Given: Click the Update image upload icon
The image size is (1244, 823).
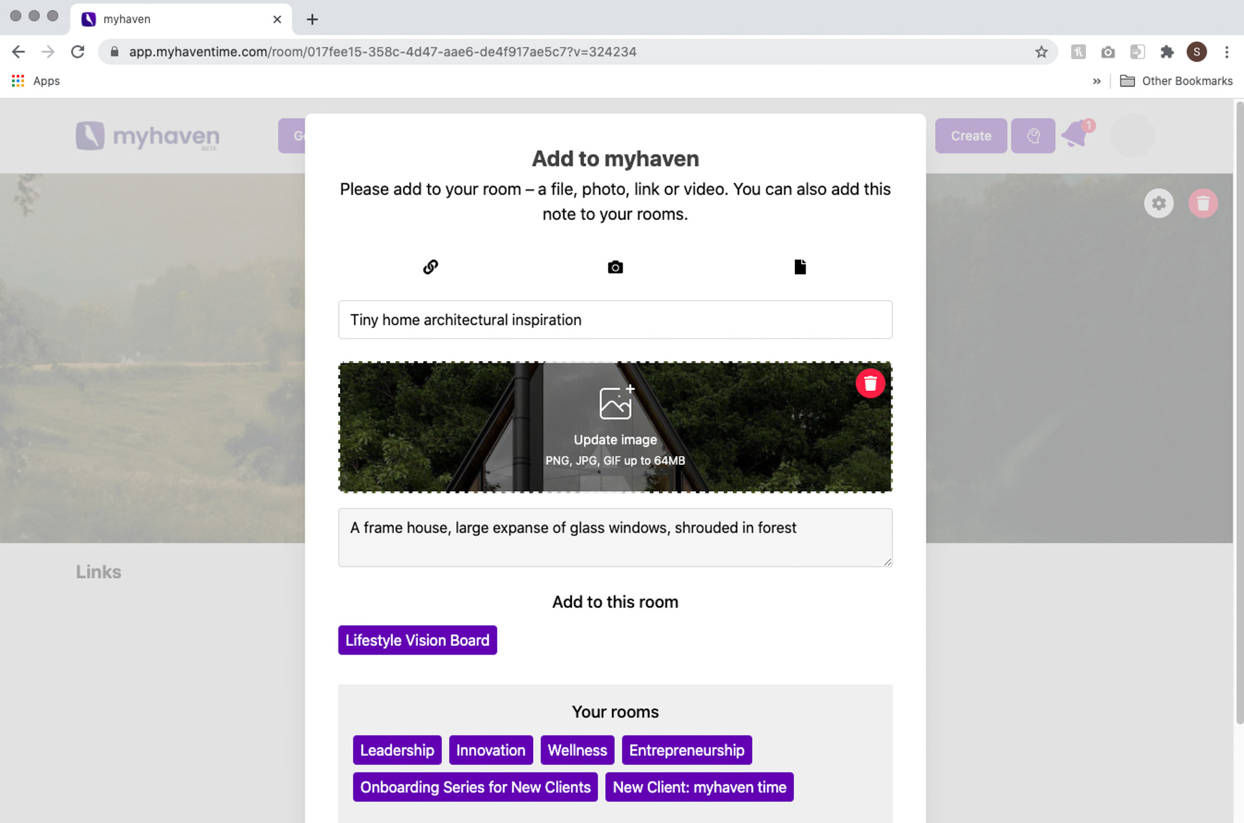Looking at the screenshot, I should point(616,403).
